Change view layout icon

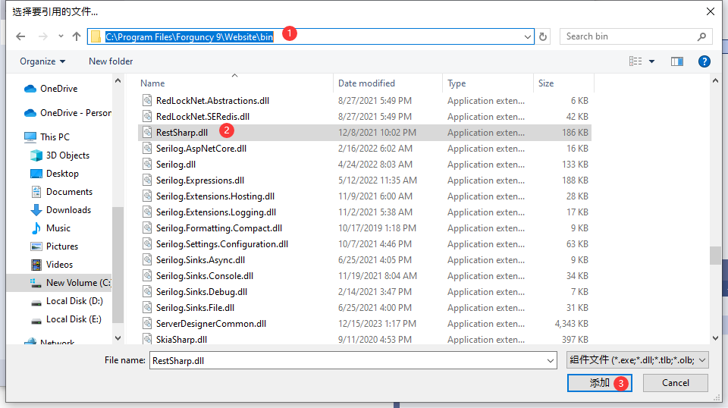[635, 61]
